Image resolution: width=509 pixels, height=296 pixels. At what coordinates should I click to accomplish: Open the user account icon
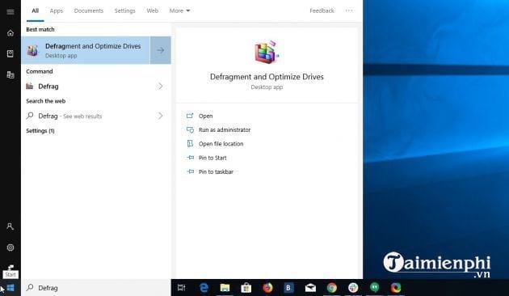pos(11,226)
